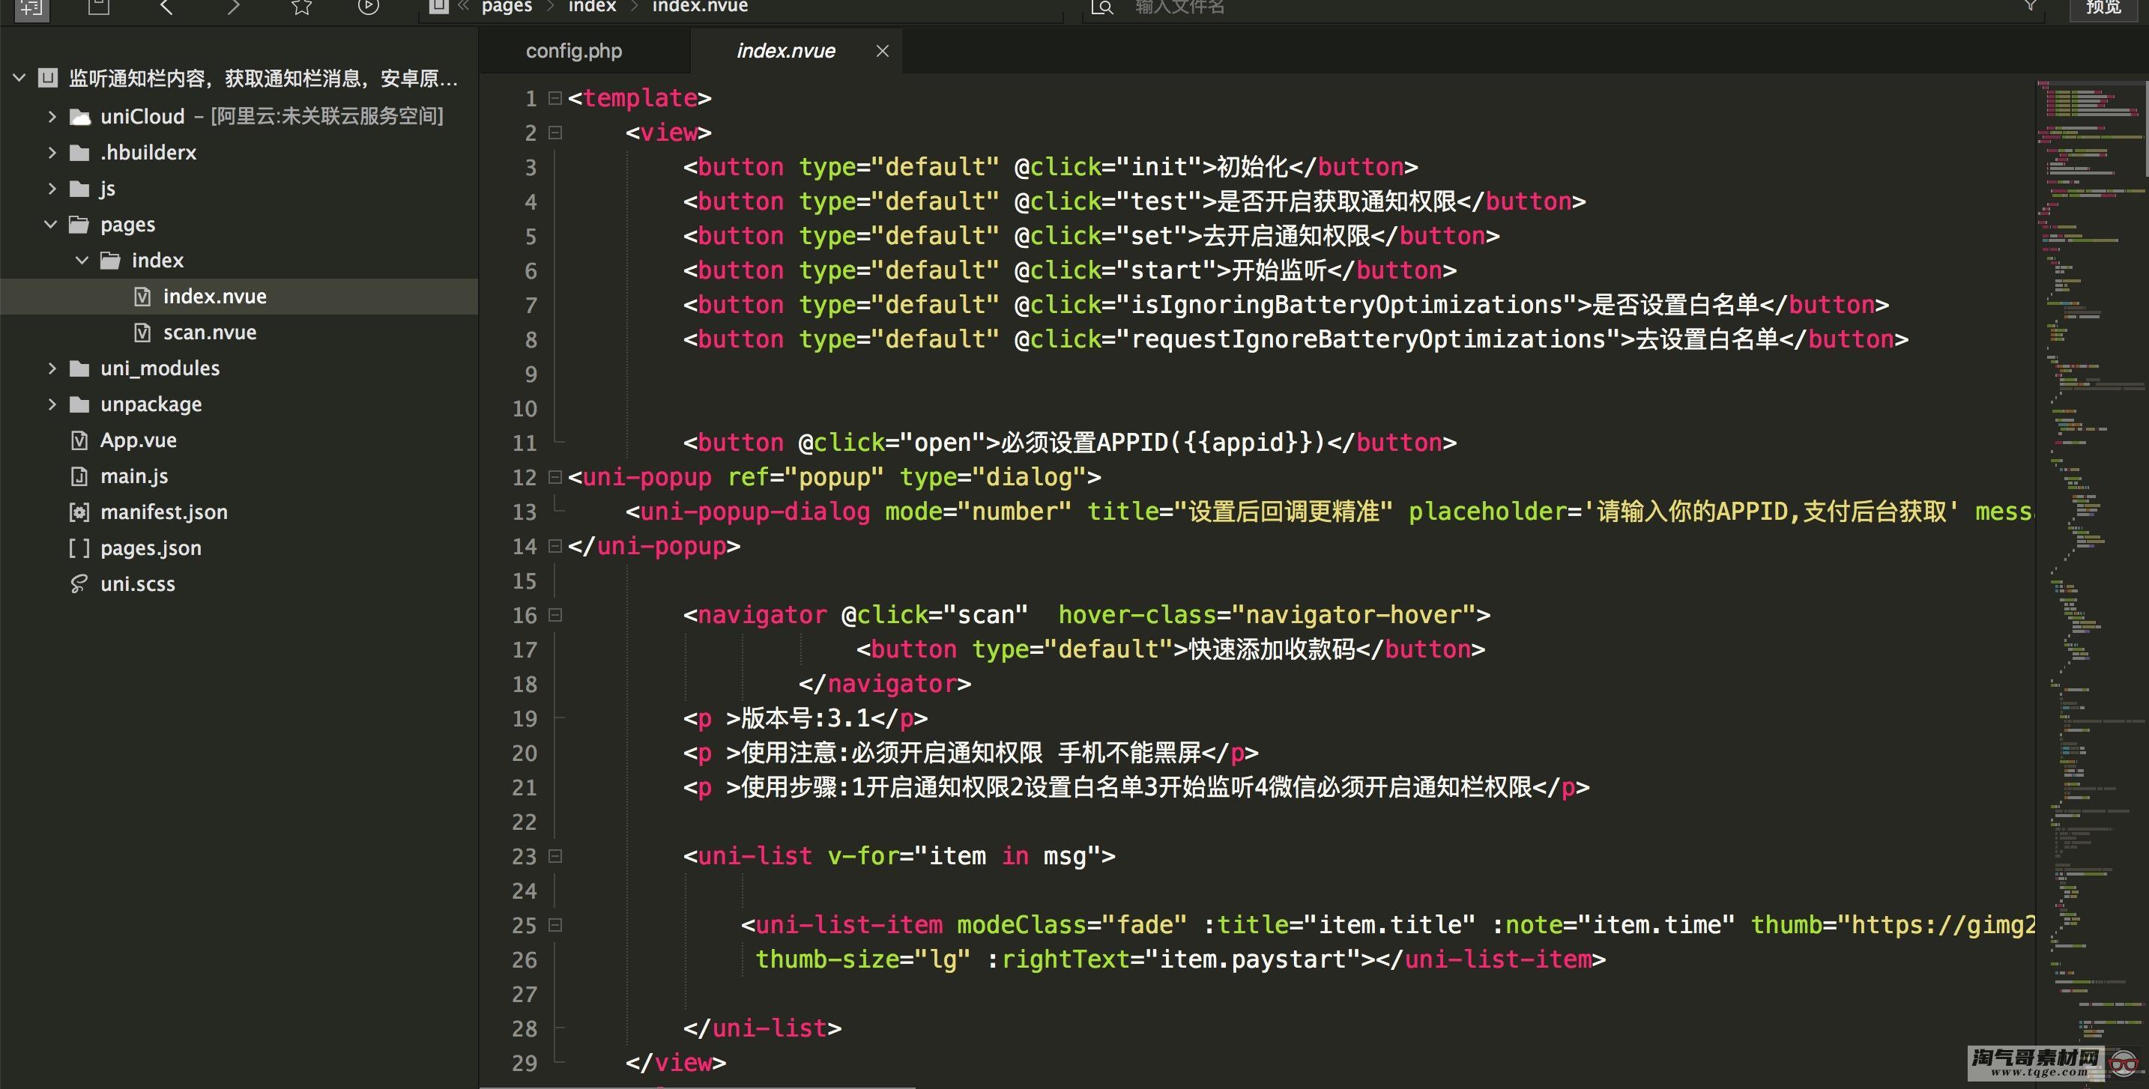Image resolution: width=2149 pixels, height=1089 pixels.
Task: Click line number 11 in the gutter
Action: [x=524, y=443]
